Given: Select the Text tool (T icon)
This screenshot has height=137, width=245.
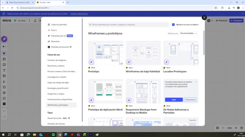Looking at the screenshot, I should point(4,70).
